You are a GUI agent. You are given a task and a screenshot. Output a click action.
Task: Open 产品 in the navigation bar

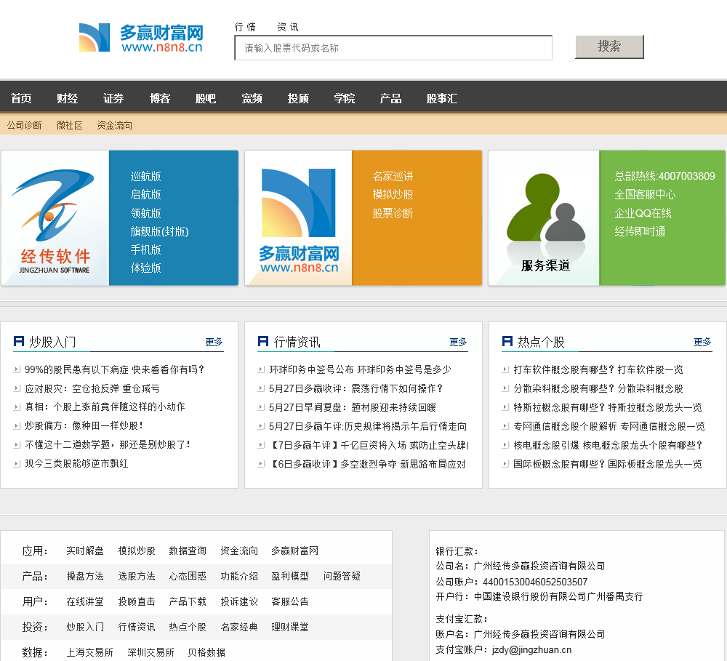point(390,98)
